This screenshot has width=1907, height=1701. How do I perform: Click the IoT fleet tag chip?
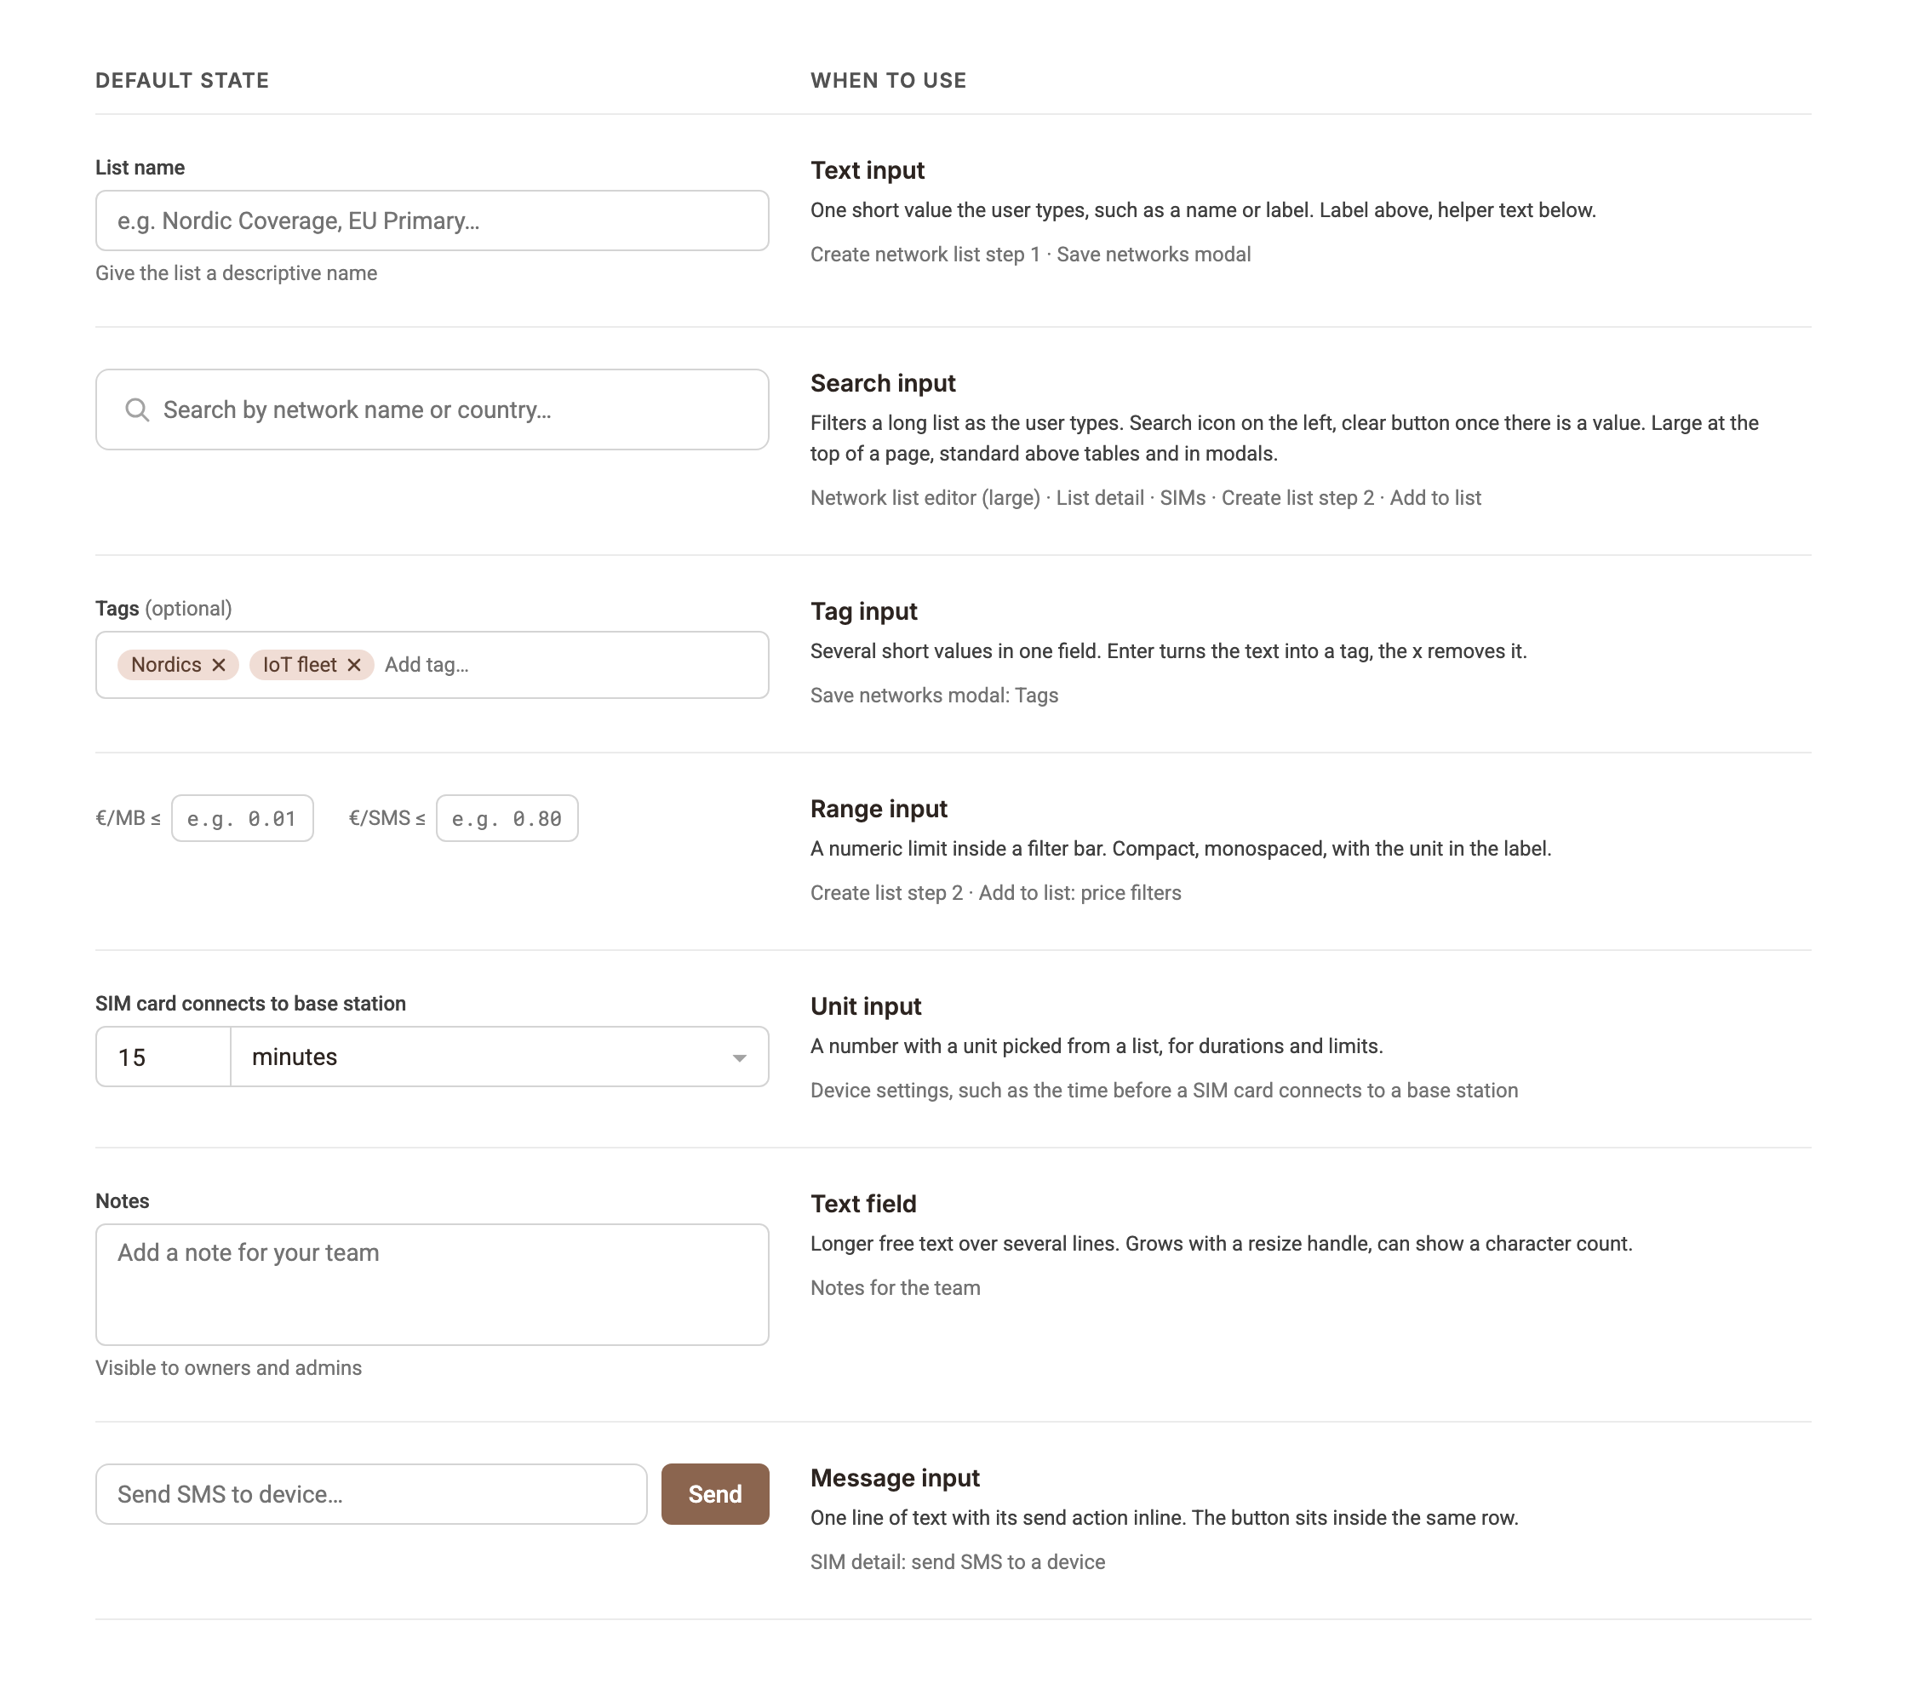[x=311, y=665]
